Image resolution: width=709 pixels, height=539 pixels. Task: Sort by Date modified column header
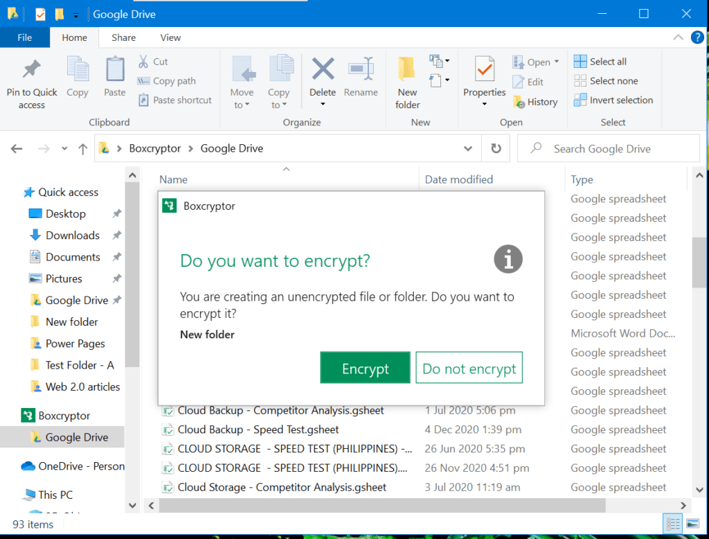459,179
